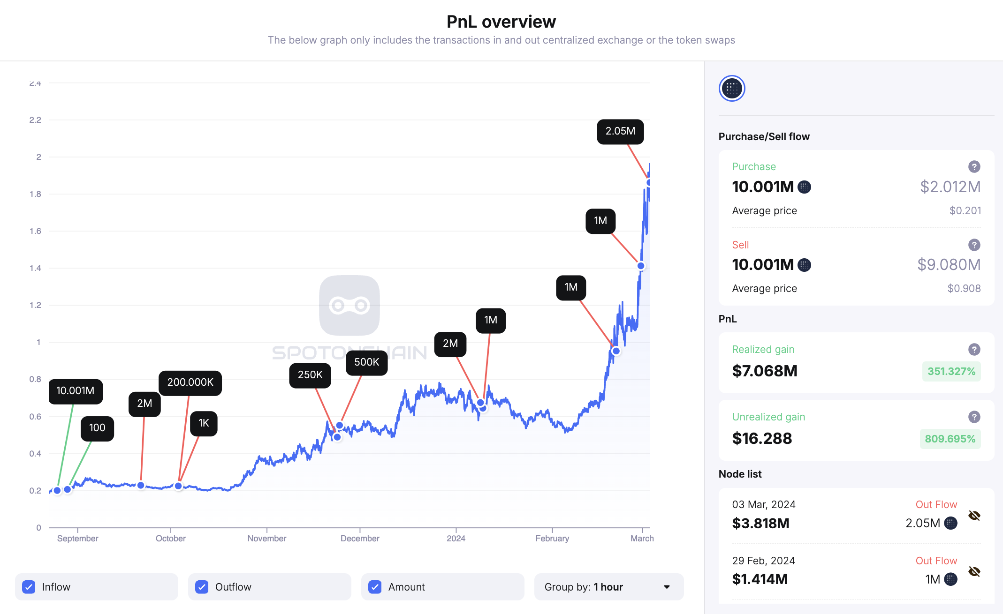Viewport: 1003px width, 614px height.
Task: Open the Unrealized gain help tooltip icon
Action: tap(974, 417)
